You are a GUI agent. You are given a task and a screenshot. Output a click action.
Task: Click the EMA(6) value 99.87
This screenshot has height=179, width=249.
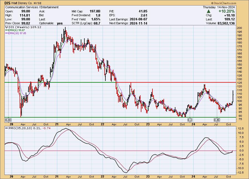[x=21, y=30]
